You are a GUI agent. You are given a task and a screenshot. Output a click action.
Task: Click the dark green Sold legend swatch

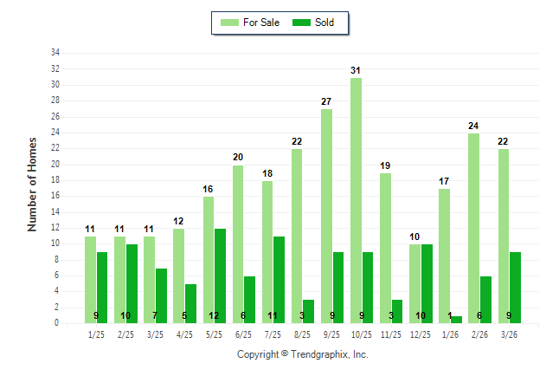click(303, 23)
